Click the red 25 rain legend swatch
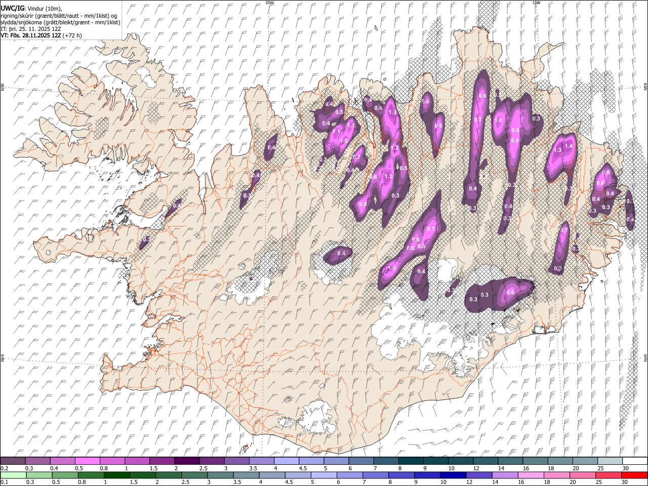The image size is (648, 486). pos(608,475)
